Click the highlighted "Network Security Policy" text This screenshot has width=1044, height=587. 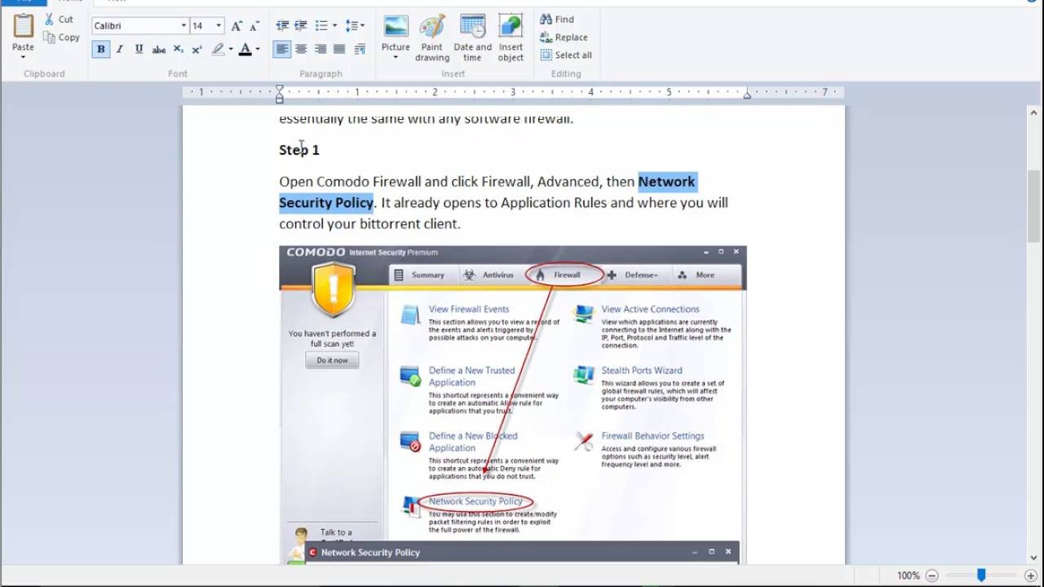488,192
